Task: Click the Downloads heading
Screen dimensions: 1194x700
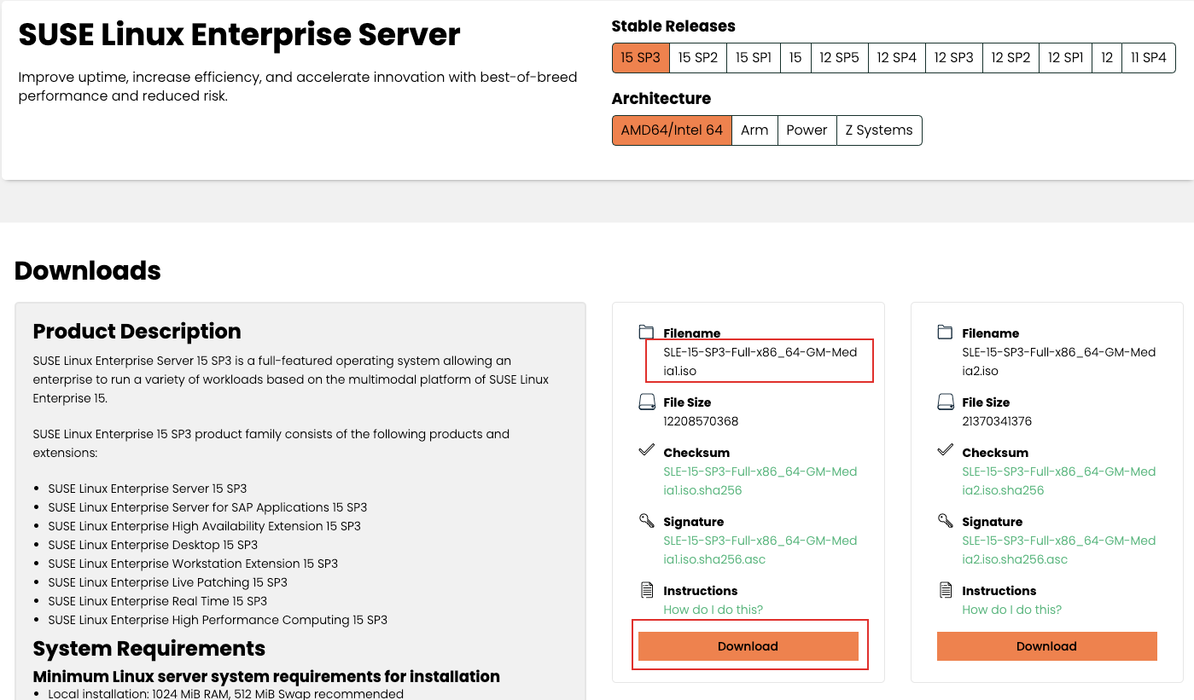Action: tap(88, 270)
